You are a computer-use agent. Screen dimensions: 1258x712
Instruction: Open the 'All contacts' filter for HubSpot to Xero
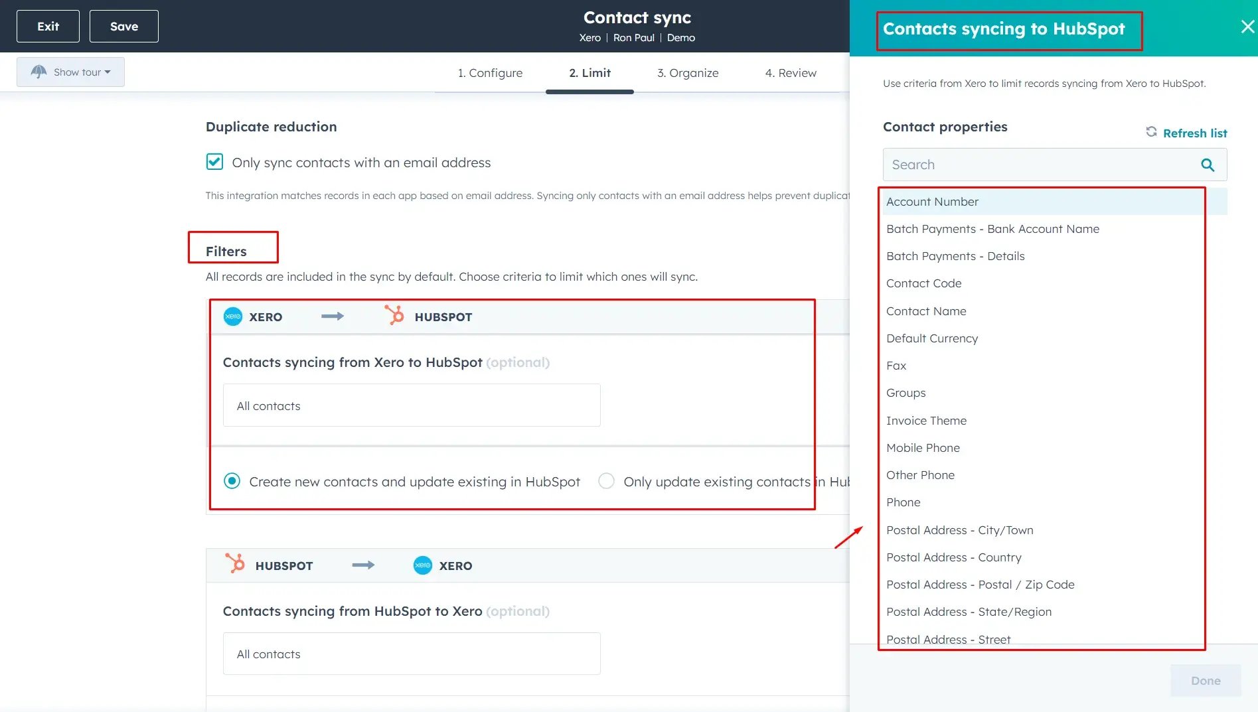pos(411,654)
